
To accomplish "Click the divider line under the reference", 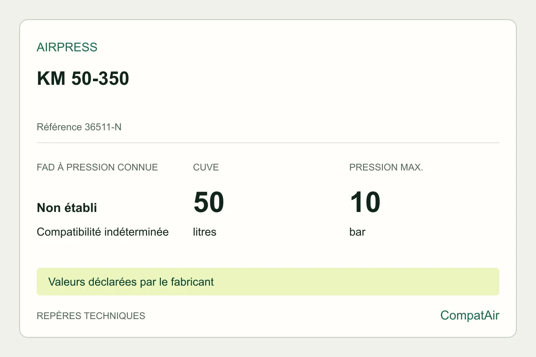I will pyautogui.click(x=268, y=143).
